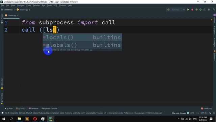Viewport: 216px width, 122px height.
Task: Click the concurrency diagram run icon
Action: point(205,9)
